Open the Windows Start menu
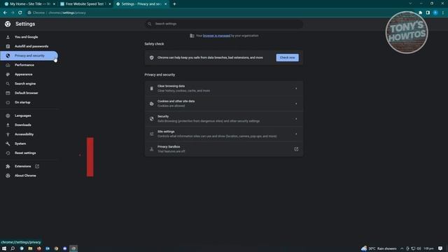Screen dimensions: 448x252 point(4,248)
